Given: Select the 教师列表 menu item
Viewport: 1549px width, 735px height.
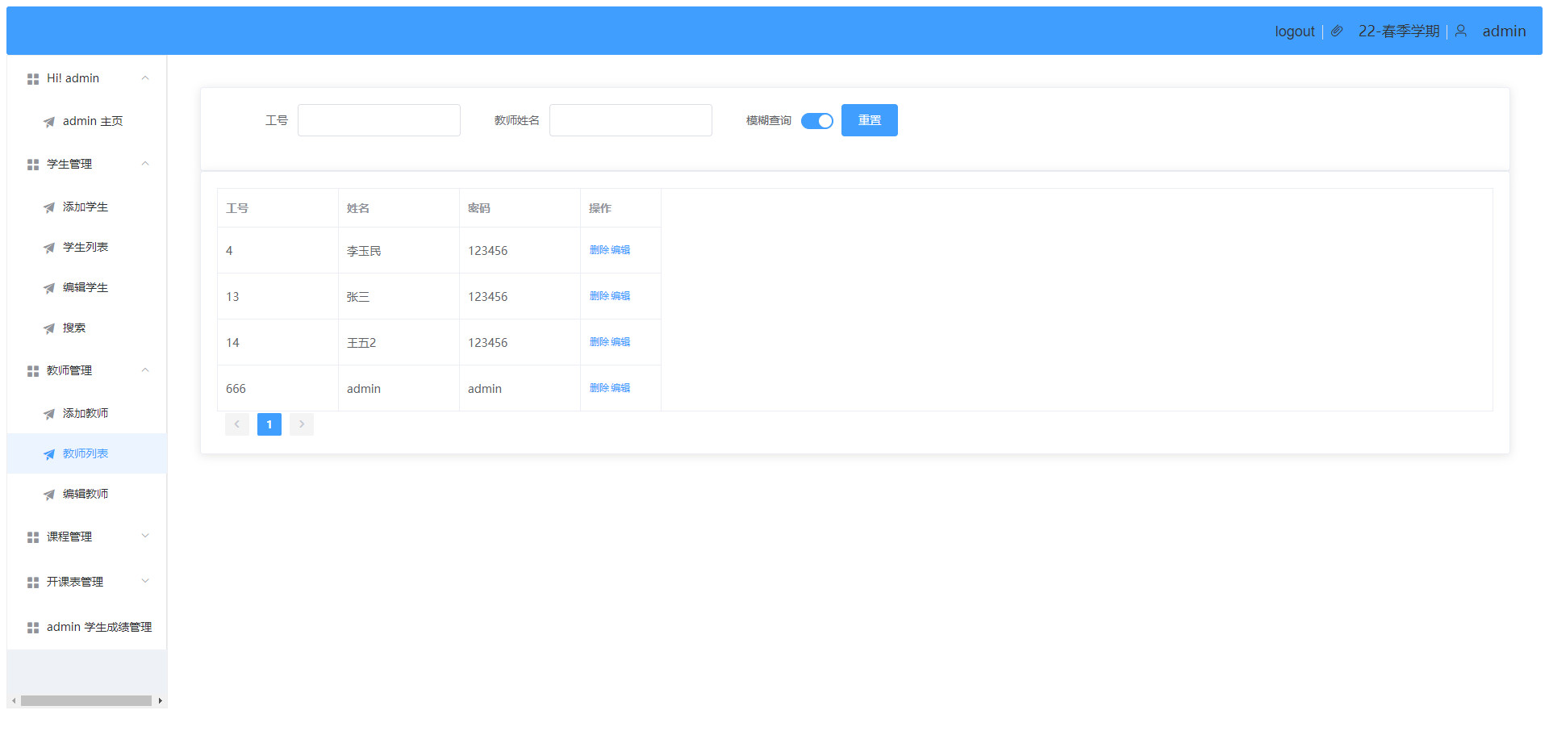Looking at the screenshot, I should [87, 453].
